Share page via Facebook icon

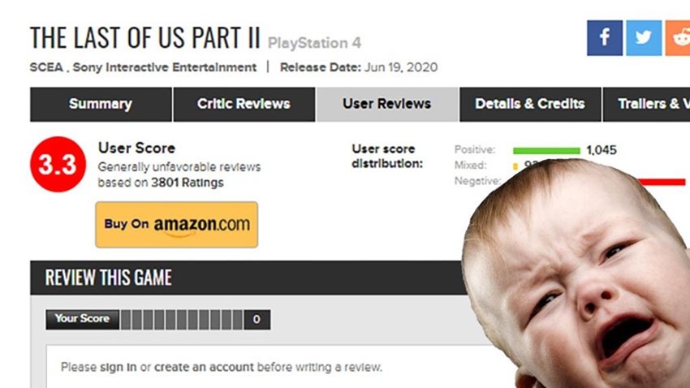[x=604, y=38]
